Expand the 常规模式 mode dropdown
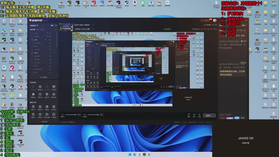The height and width of the screenshot is (157, 279). pos(34,25)
